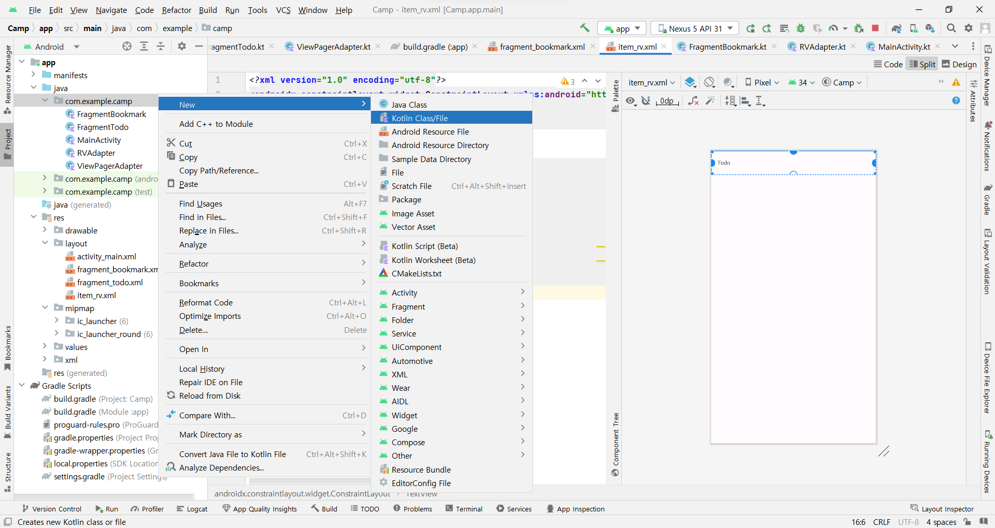Click the Profile app gauge icon
The height and width of the screenshot is (528, 995).
[x=833, y=28]
